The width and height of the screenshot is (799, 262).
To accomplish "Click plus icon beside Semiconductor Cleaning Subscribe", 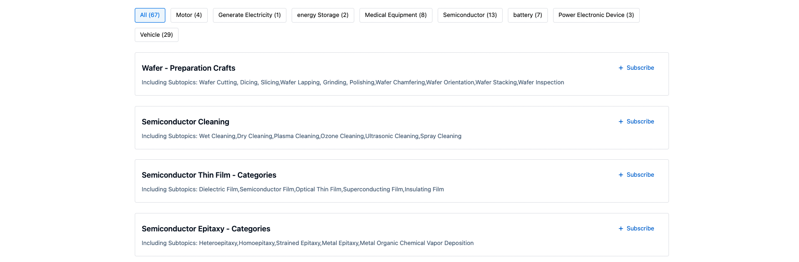I will point(620,122).
